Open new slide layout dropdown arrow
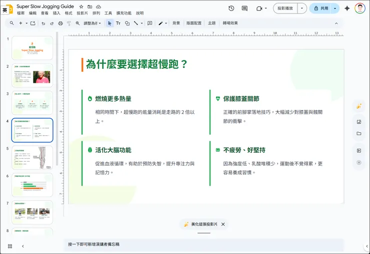Viewport: 370px width, 254px height. click(x=26, y=23)
